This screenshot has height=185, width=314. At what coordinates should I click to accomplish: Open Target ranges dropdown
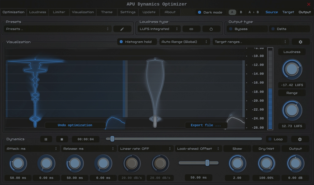[251, 42]
